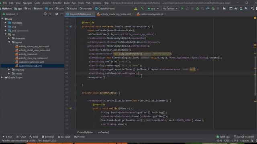The width and height of the screenshot is (257, 144).
Task: Click the Make Project hammer icon
Action: [142, 8]
